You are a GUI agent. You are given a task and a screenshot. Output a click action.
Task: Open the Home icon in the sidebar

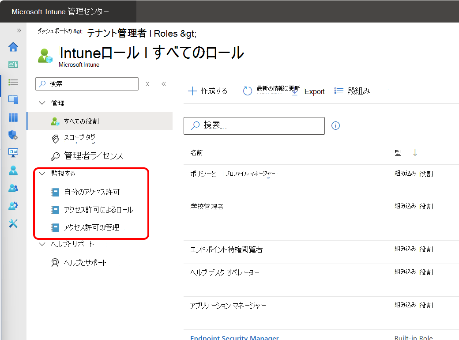click(x=13, y=47)
